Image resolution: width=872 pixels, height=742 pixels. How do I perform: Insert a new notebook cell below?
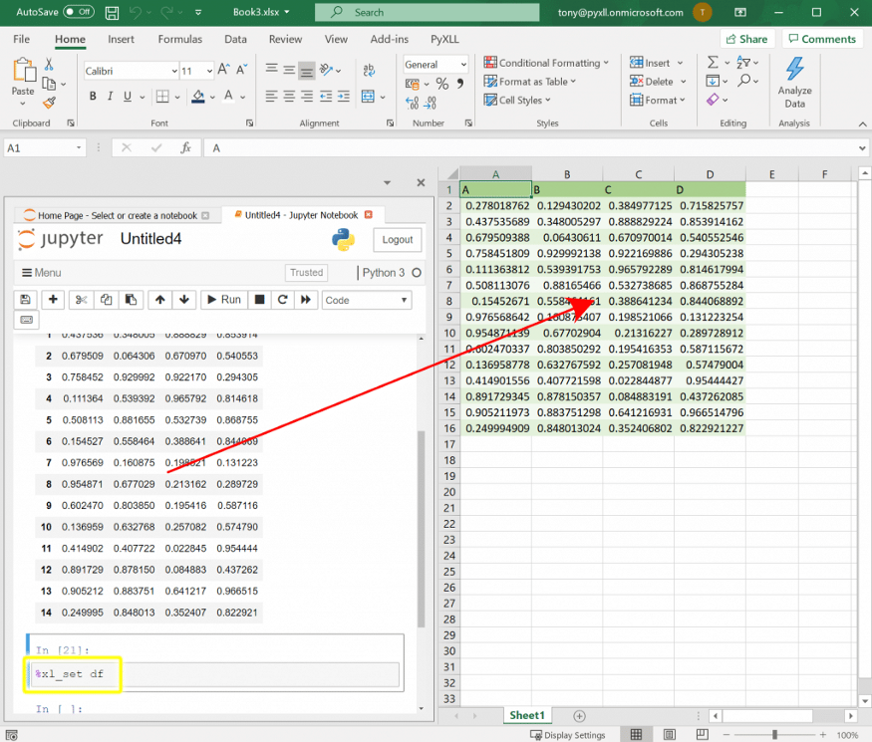tap(52, 297)
